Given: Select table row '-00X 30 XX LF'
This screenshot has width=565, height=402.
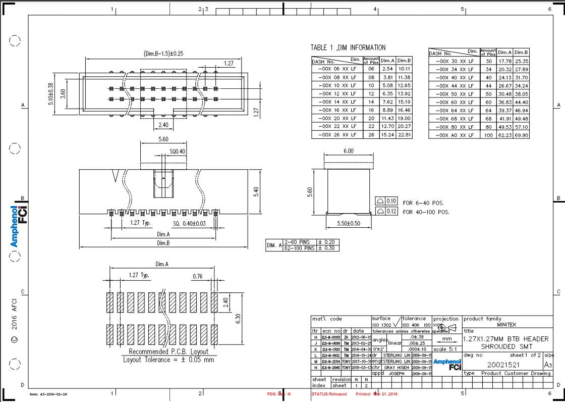Looking at the screenshot, I should click(x=479, y=61).
